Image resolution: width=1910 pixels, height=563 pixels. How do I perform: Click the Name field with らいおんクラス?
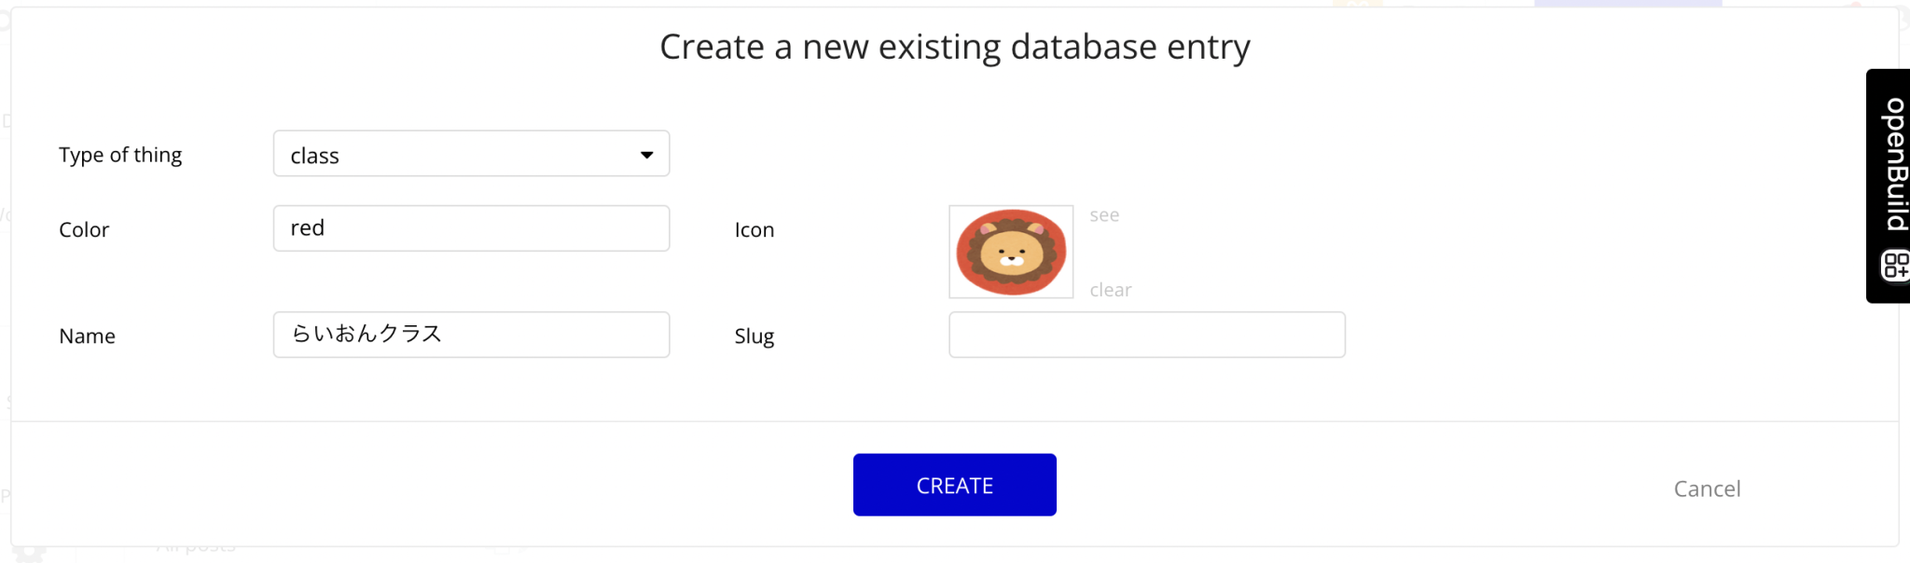471,334
